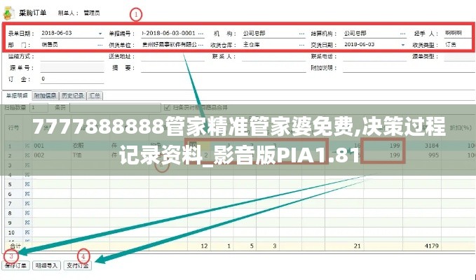Click the 运输方式 input field
The height and width of the screenshot is (280, 476).
(72, 57)
